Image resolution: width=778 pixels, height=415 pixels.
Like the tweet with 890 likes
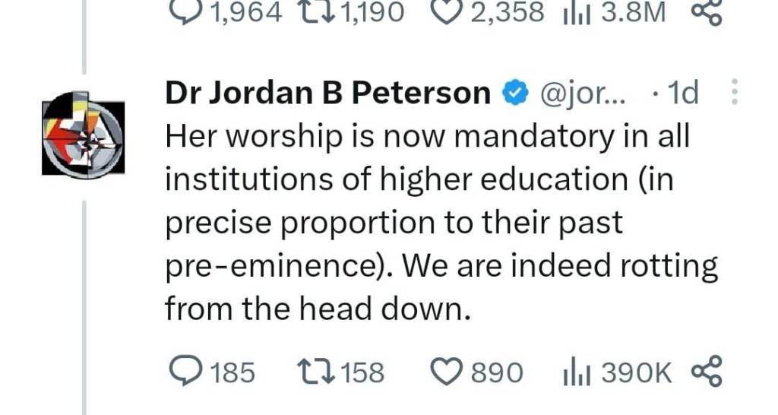445,372
